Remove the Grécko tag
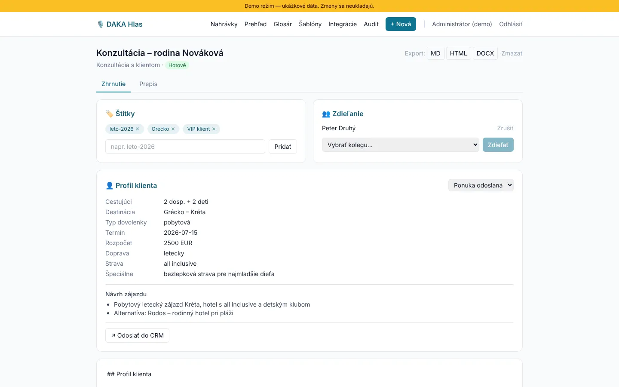619x387 pixels. coord(173,129)
